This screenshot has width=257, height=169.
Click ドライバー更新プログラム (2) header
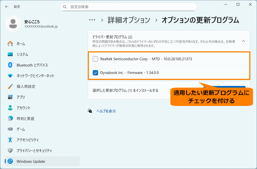tap(112, 37)
